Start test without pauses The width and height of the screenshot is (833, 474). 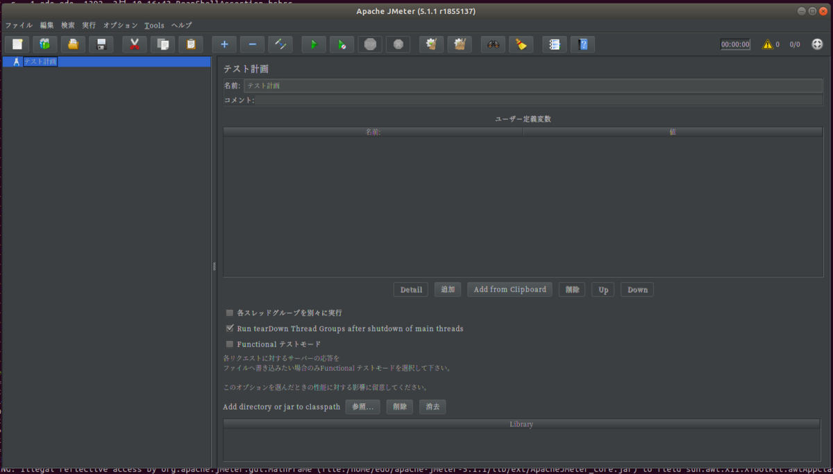(x=342, y=44)
